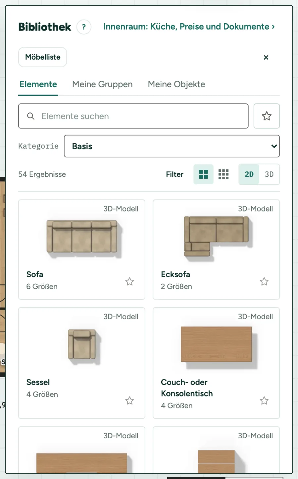Open the library help question mark icon
The image size is (298, 479).
click(84, 27)
